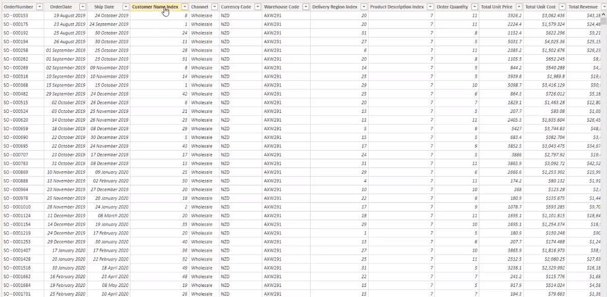This screenshot has width=607, height=297.
Task: Click unit price cell 5031.7
Action: click(x=501, y=41)
